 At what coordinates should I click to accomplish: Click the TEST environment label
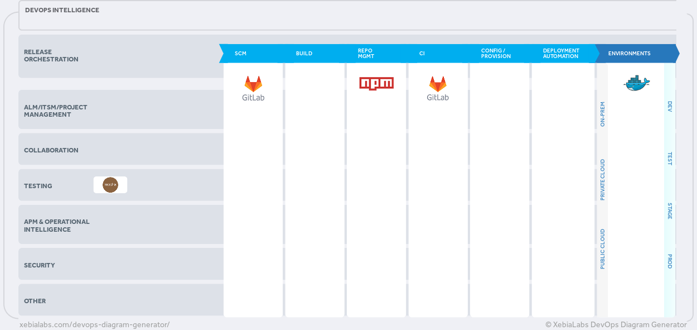point(670,158)
